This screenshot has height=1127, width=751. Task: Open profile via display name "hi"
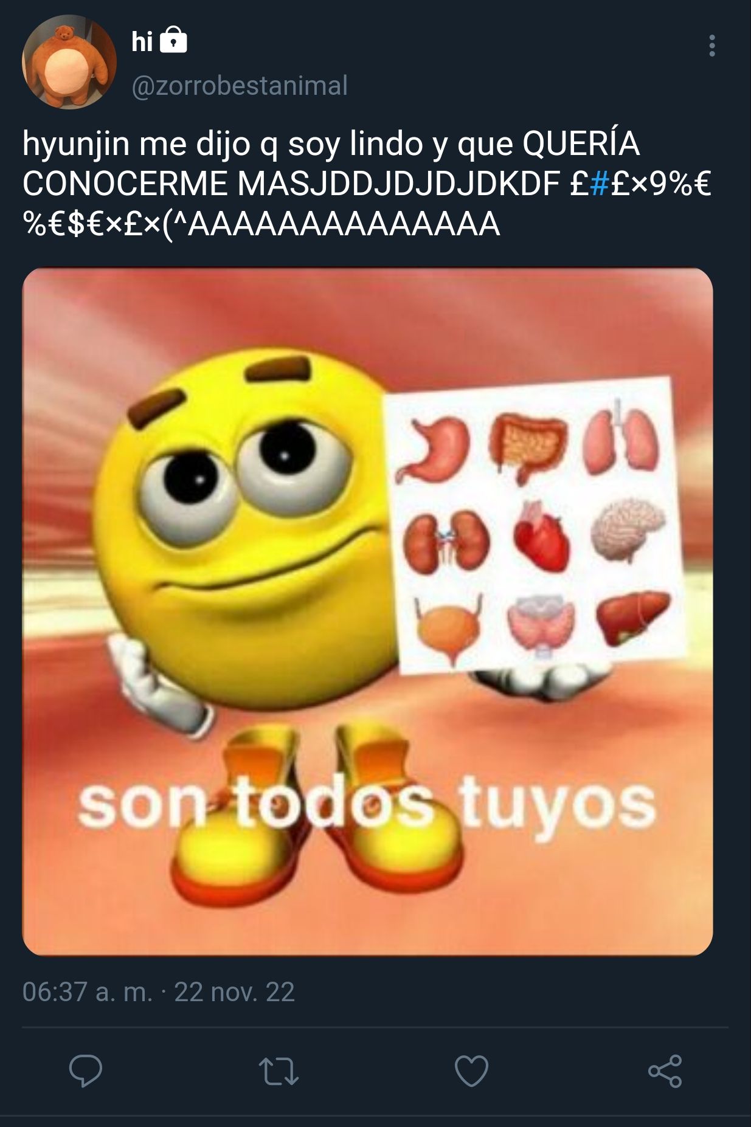coord(142,41)
